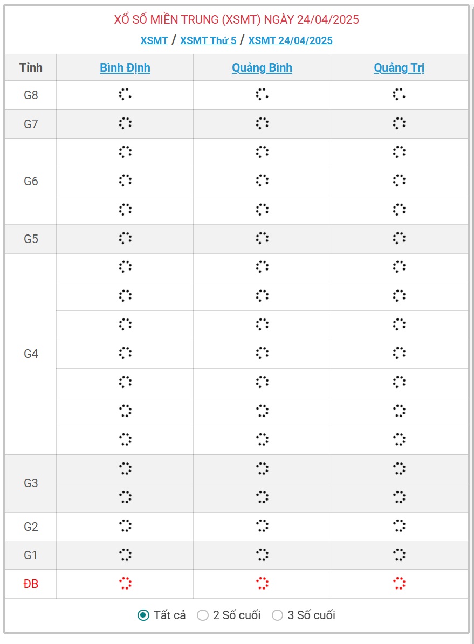Click the G7 loading spinner under Quảng Bình
The image size is (474, 644).
tap(262, 123)
